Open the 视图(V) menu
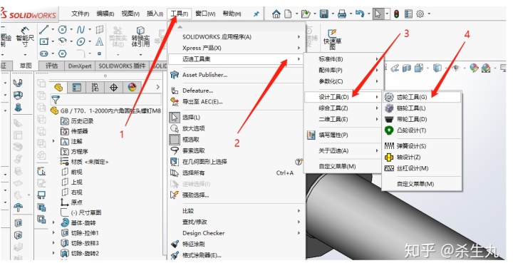The image size is (513, 273). pos(130,14)
